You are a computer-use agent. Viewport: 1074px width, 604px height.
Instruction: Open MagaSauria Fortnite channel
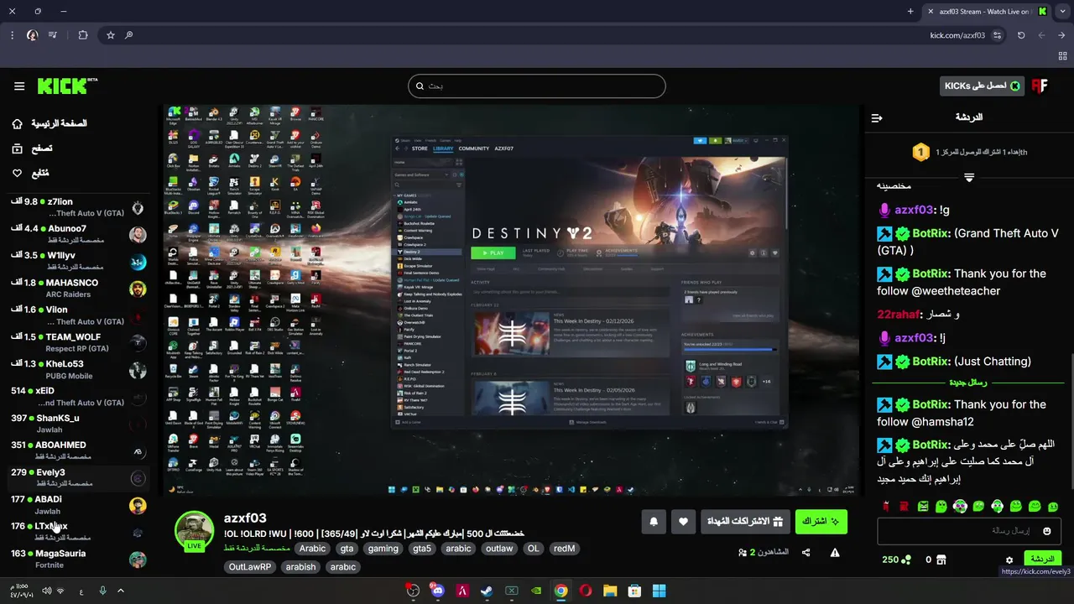click(79, 559)
